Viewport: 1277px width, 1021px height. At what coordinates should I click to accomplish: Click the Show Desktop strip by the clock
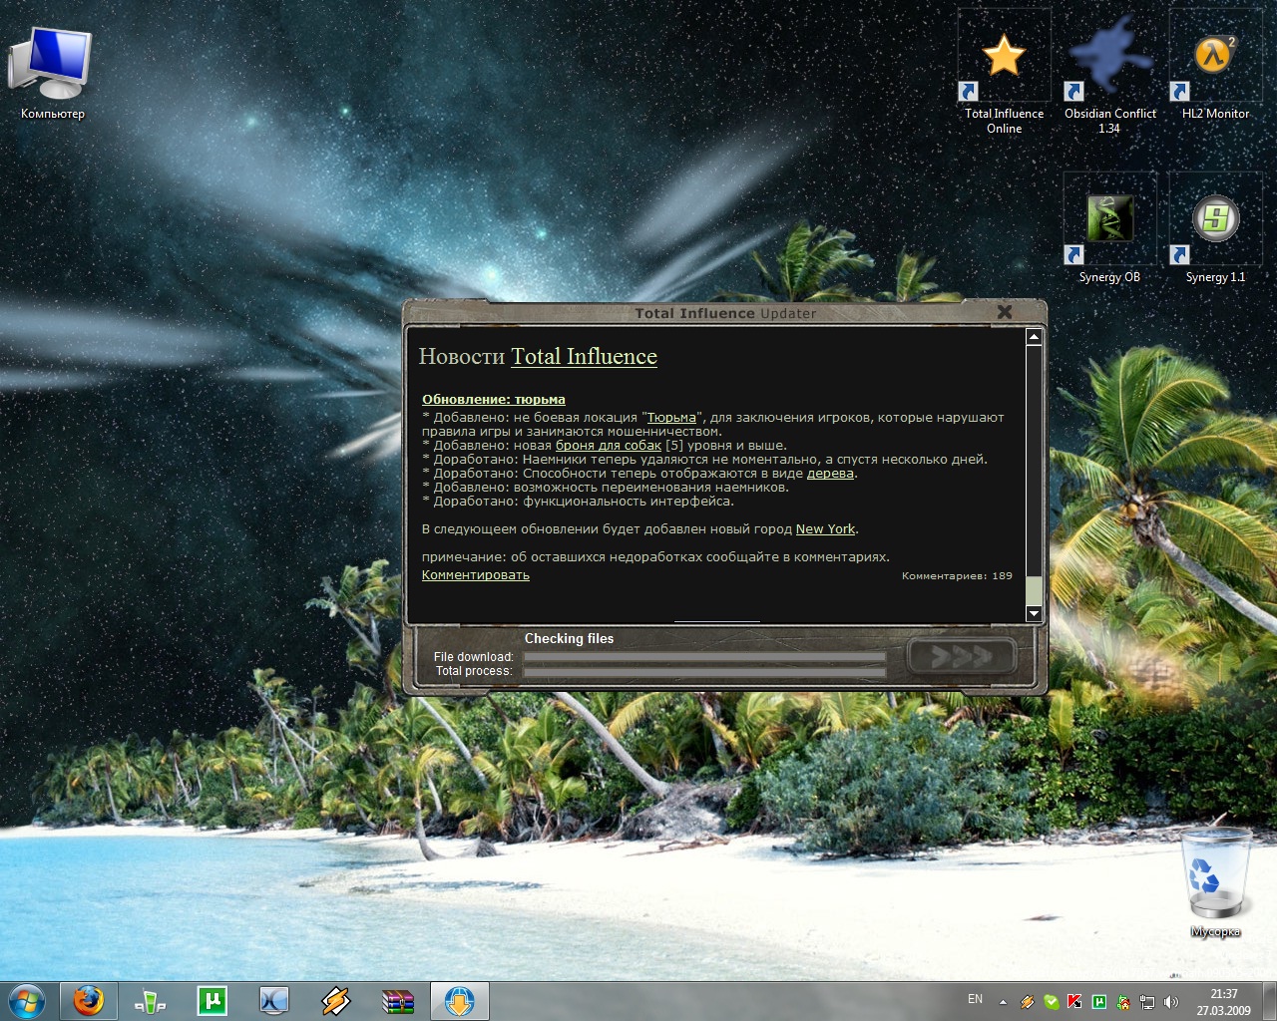[1269, 1001]
